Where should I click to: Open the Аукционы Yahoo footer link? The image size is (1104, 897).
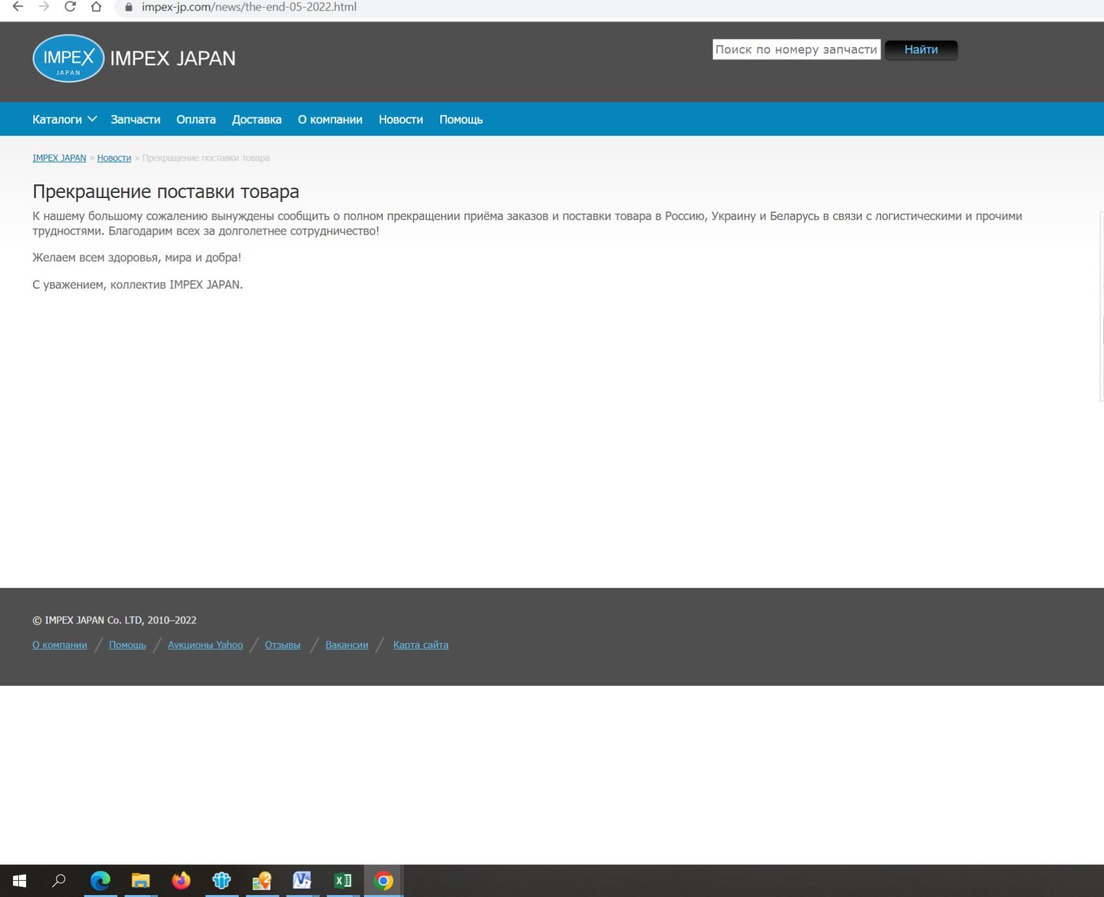(x=205, y=645)
